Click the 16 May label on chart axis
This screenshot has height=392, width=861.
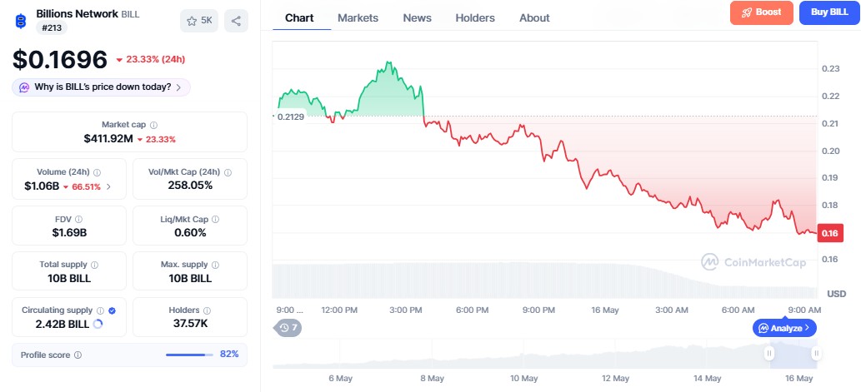(x=605, y=310)
